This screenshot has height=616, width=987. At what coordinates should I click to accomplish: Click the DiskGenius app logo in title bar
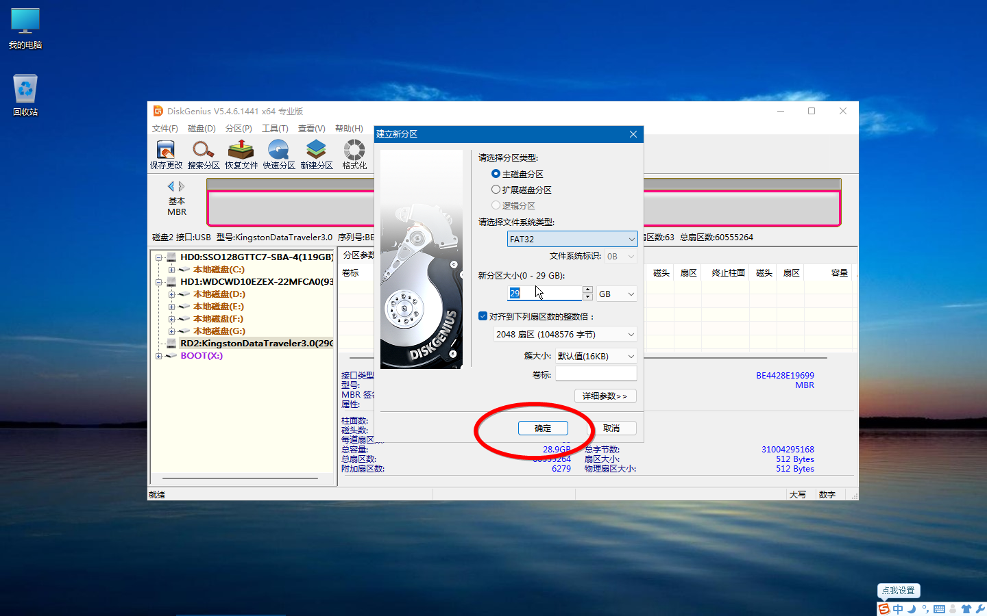tap(158, 111)
